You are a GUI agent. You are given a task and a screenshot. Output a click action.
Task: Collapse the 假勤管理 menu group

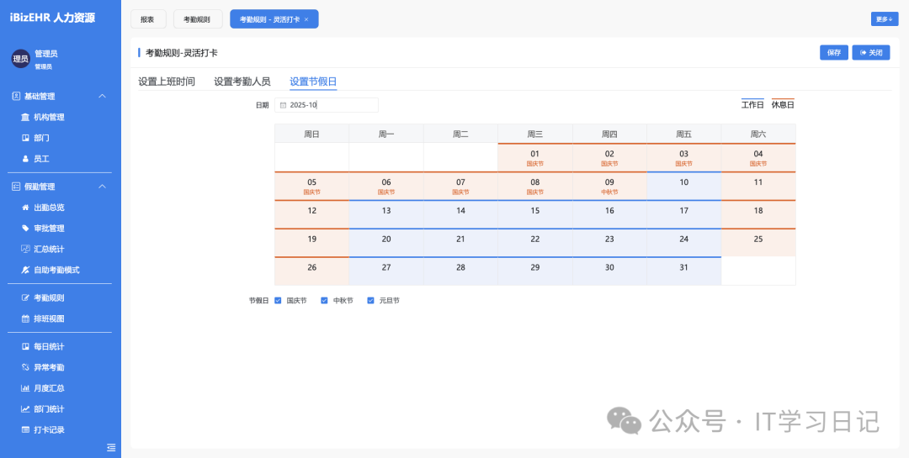103,187
